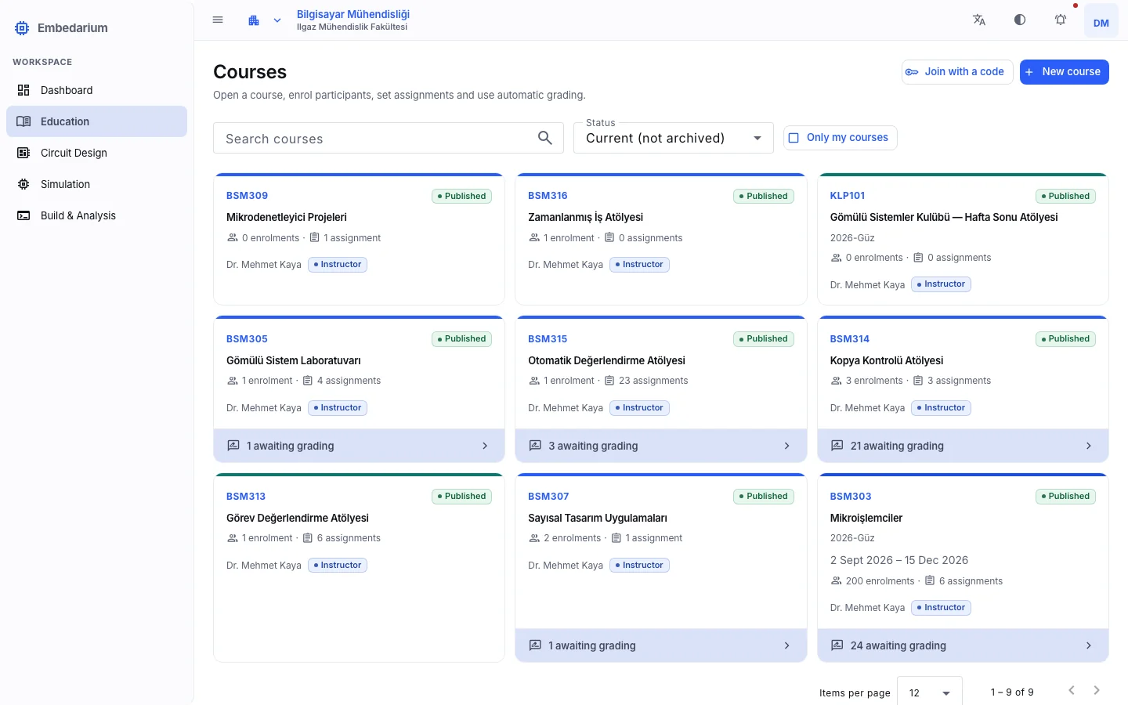Create a New course
The width and height of the screenshot is (1128, 705).
tap(1064, 72)
